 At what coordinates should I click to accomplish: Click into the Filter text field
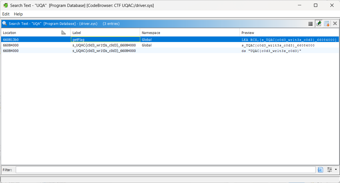pos(165,170)
